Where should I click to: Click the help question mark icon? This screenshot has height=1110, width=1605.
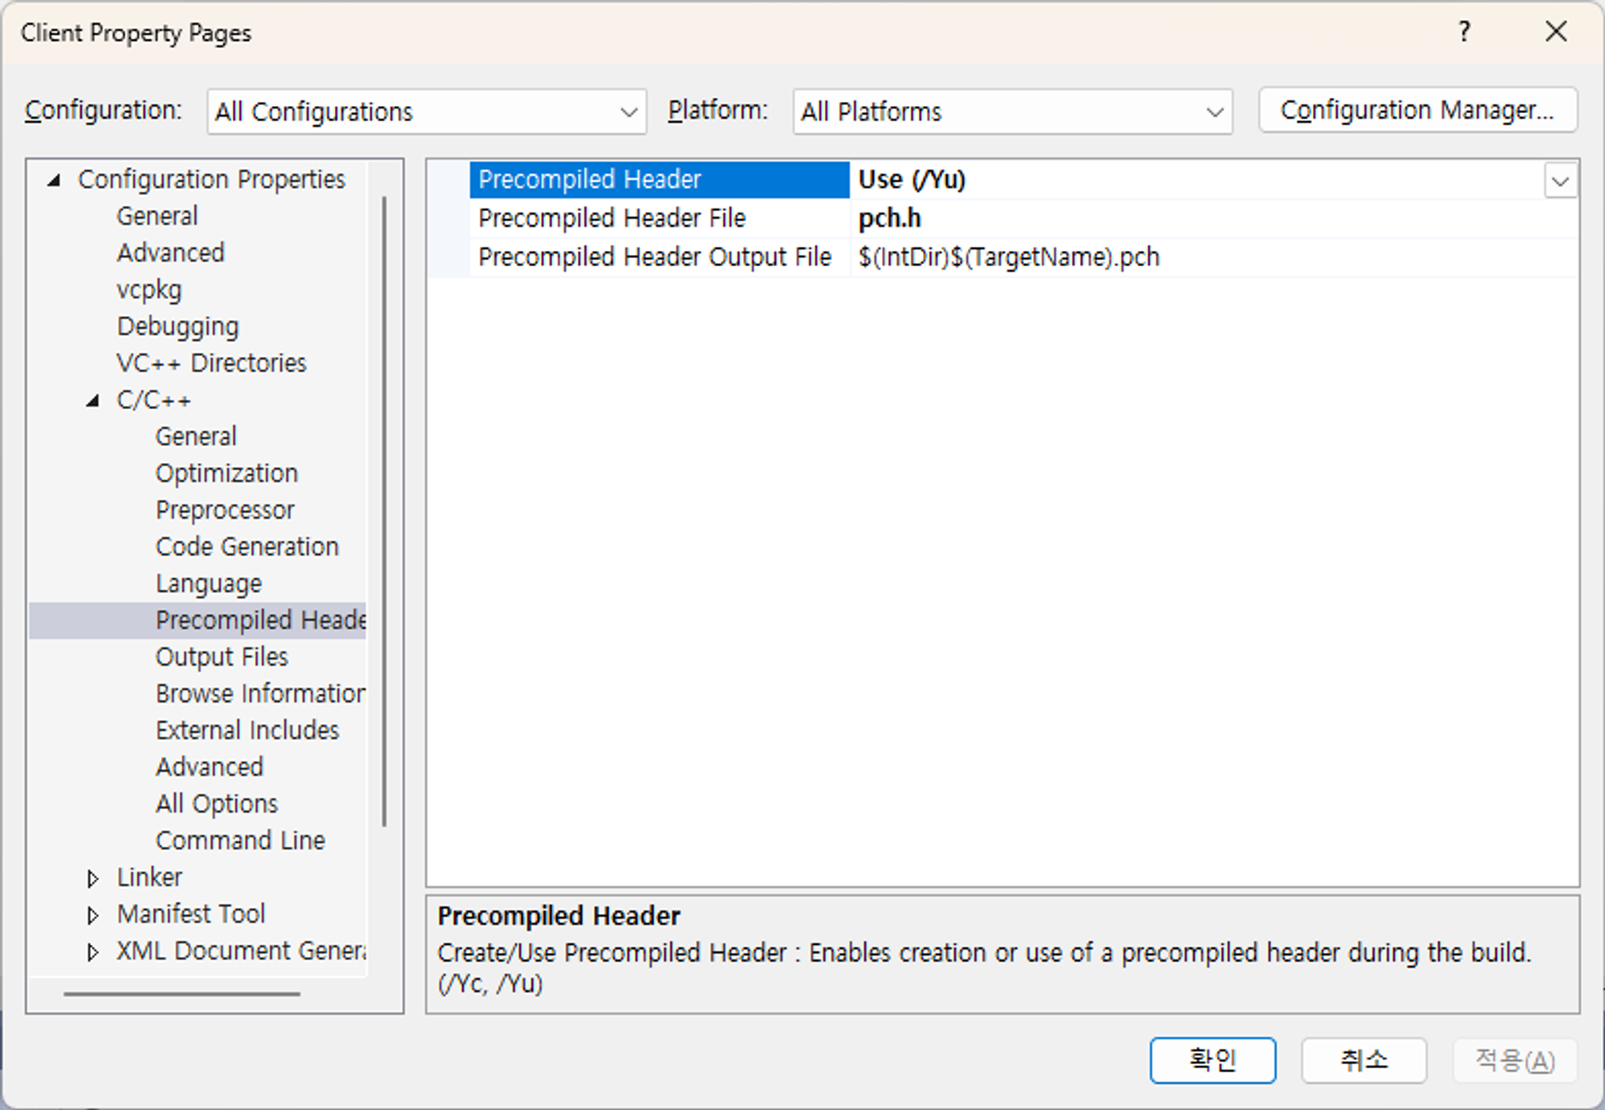pos(1464,32)
